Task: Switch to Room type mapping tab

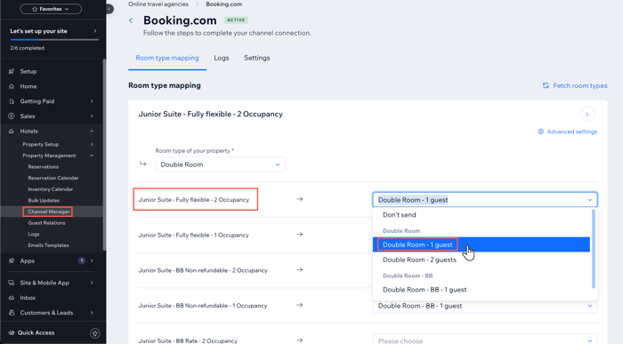Action: click(167, 58)
